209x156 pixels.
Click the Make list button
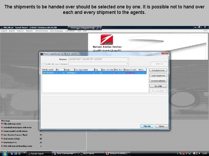click(147, 126)
